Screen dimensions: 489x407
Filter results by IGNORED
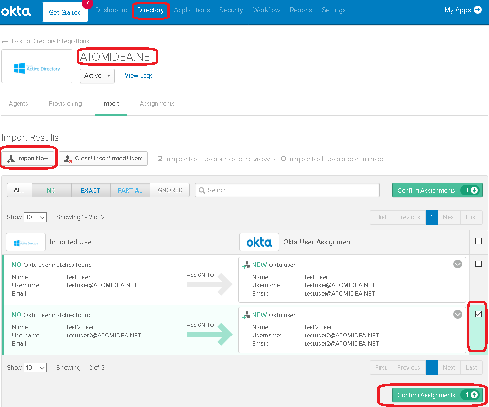pyautogui.click(x=170, y=190)
